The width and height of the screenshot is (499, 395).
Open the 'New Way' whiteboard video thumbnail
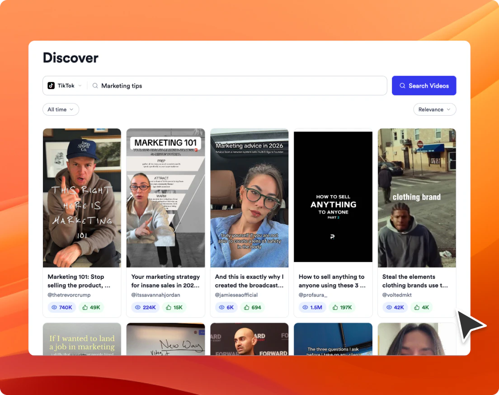(165, 339)
